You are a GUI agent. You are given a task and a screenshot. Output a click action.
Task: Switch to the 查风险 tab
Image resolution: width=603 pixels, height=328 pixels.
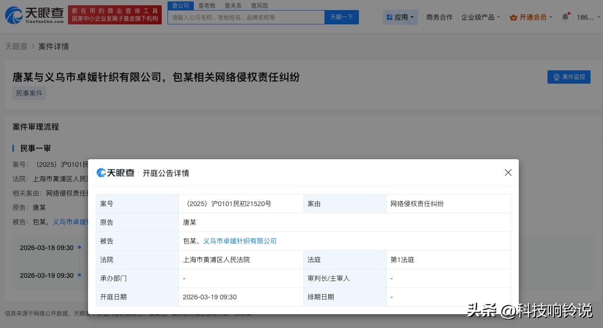[x=259, y=5]
